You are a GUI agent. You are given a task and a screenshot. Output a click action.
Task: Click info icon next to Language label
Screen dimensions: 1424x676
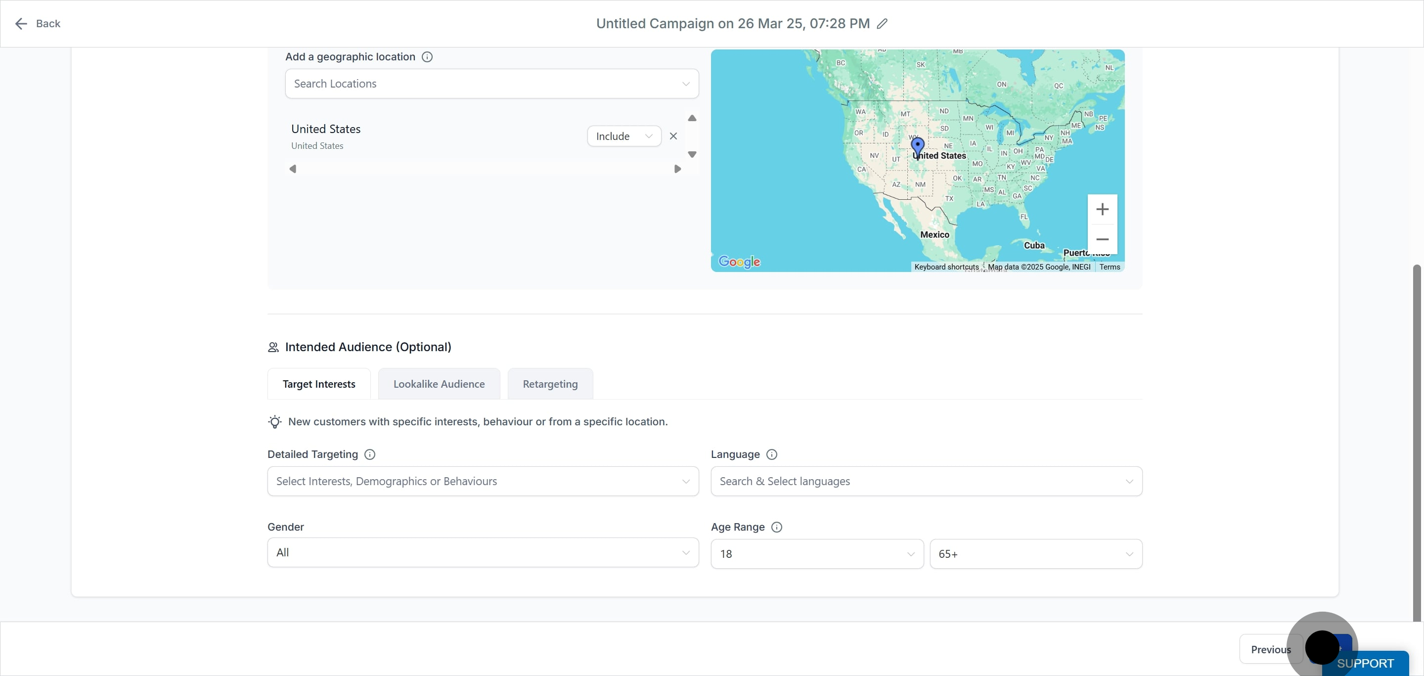coord(772,454)
